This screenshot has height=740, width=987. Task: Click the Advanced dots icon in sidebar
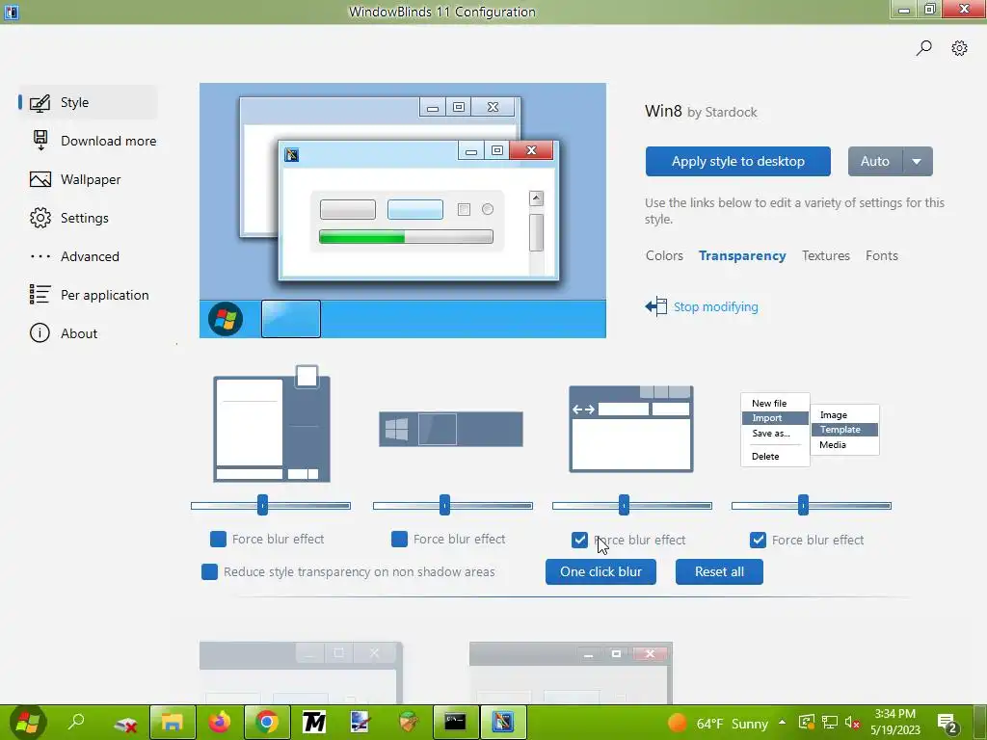coord(40,256)
